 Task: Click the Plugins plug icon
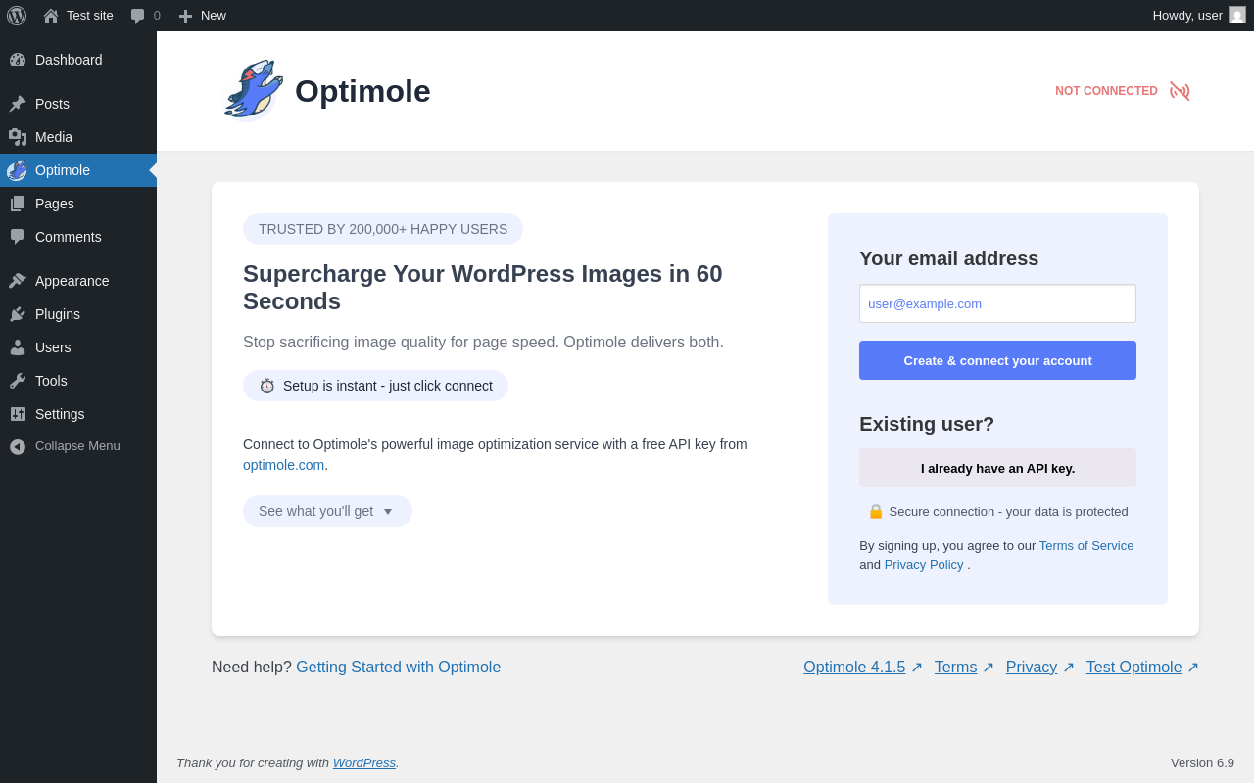(x=18, y=314)
